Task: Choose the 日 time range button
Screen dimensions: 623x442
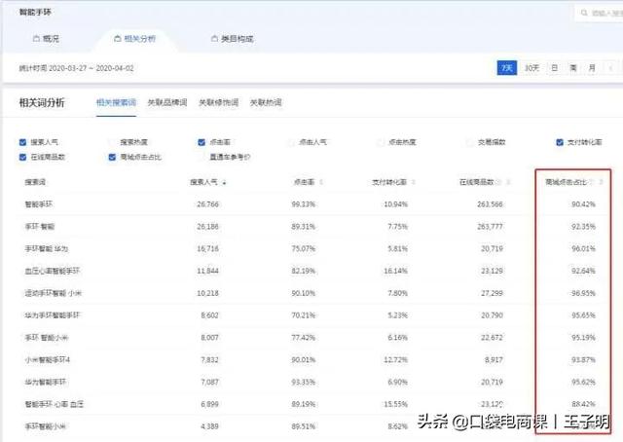Action: point(554,68)
